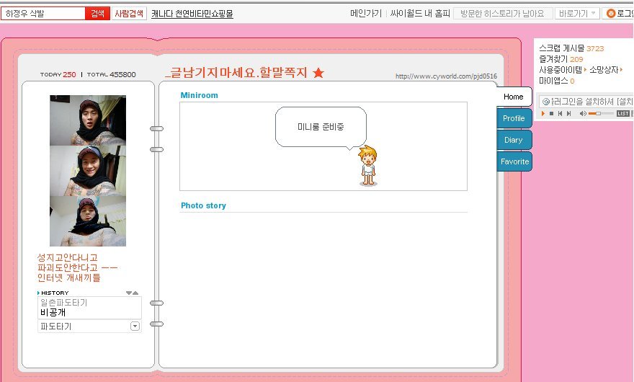The image size is (634, 382).
Task: Click the plugin install message in player
Action: click(x=592, y=102)
